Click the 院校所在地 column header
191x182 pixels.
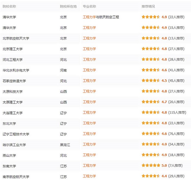68,6
